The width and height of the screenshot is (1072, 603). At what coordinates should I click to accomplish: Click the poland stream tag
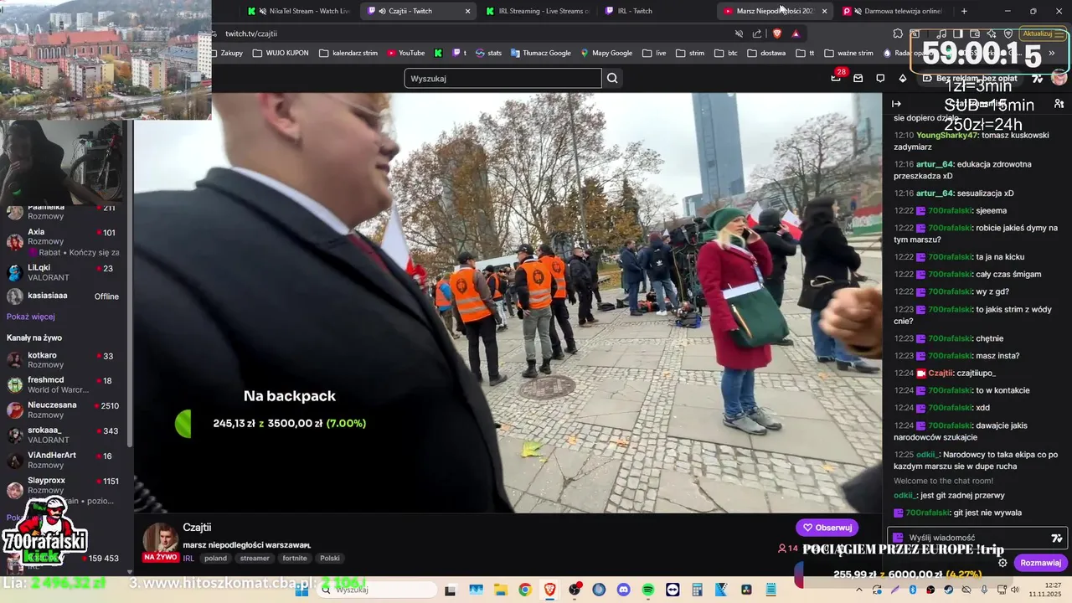pyautogui.click(x=215, y=558)
